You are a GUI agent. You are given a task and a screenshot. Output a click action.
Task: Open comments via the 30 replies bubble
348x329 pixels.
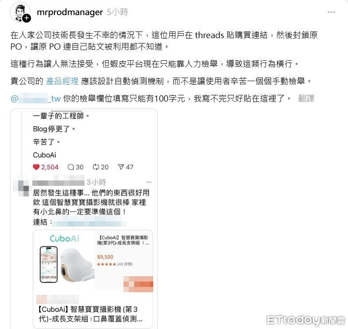70,167
